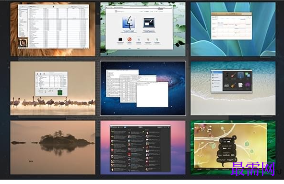The image size is (284, 184).
Task: Click the green graph square in Activity Monitor
Action: click(60, 93)
